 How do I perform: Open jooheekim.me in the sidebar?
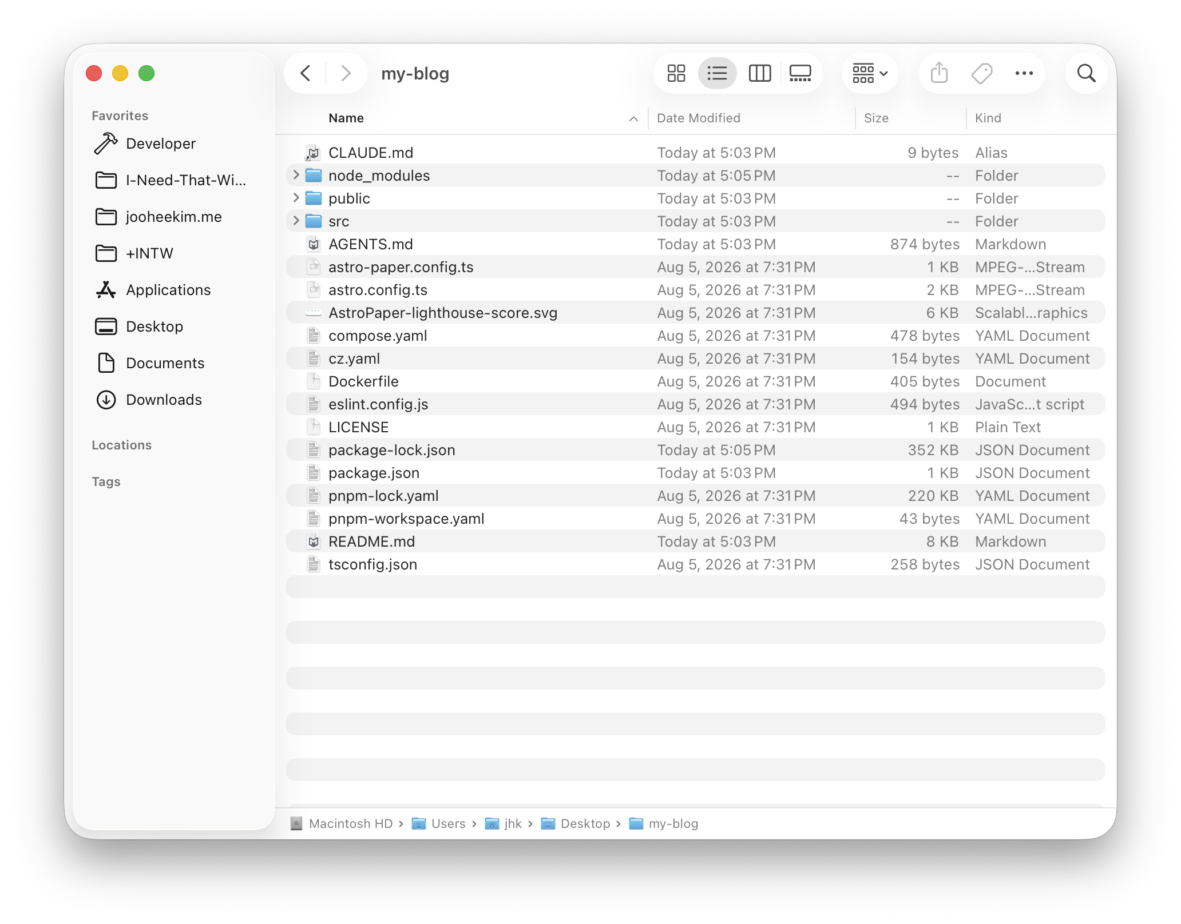(x=174, y=217)
